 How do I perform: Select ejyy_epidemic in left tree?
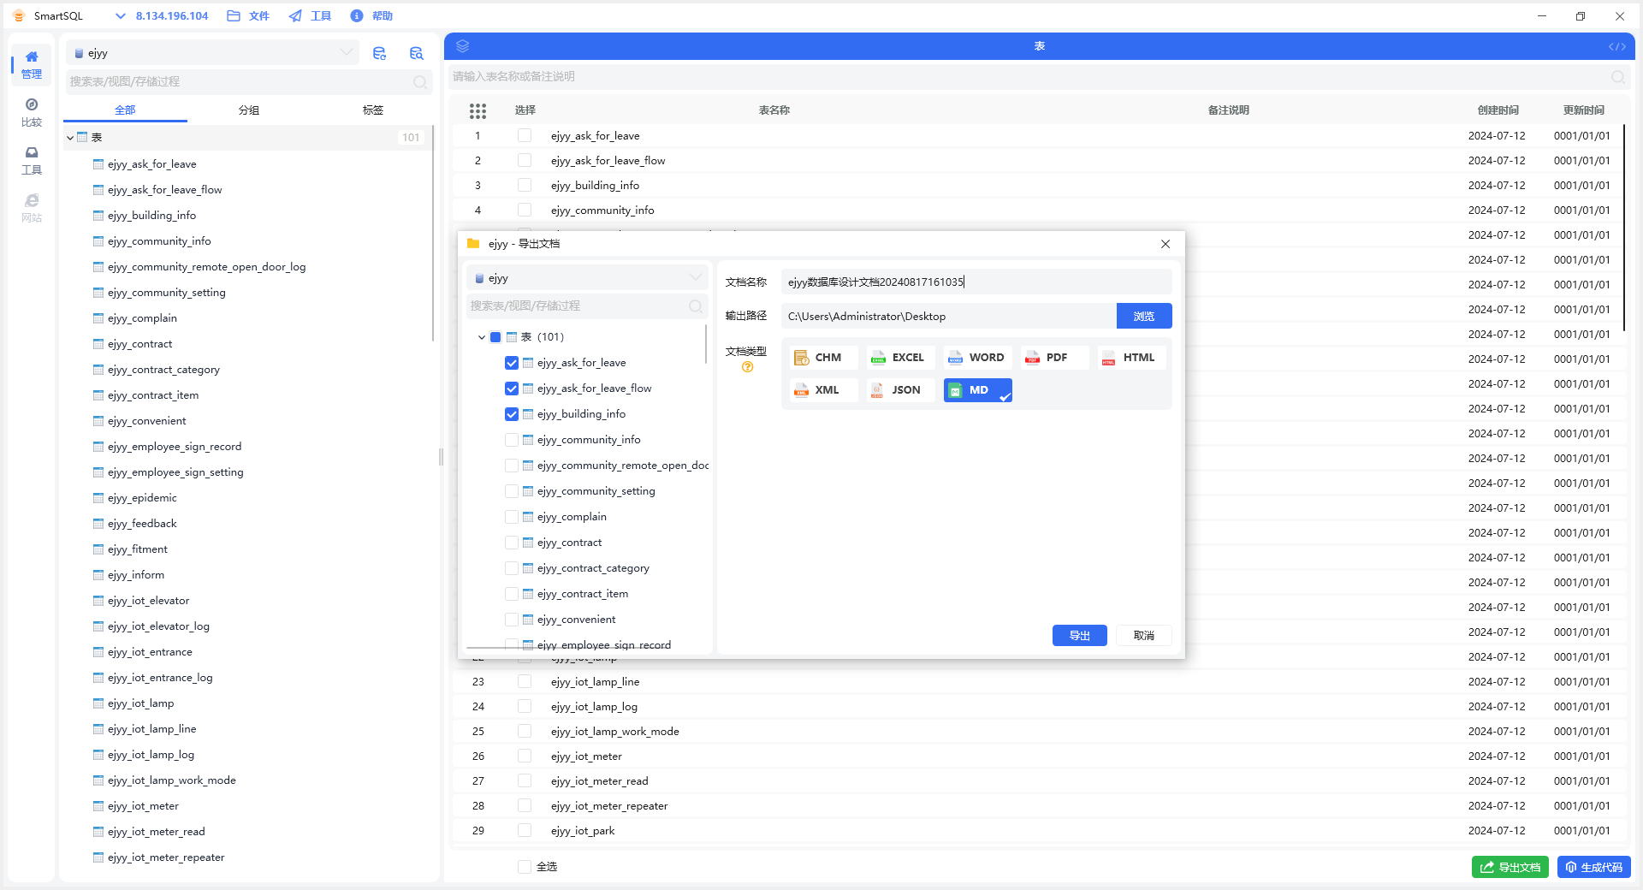point(142,498)
